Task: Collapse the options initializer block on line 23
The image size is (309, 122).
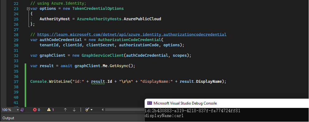Action: pos(28,9)
